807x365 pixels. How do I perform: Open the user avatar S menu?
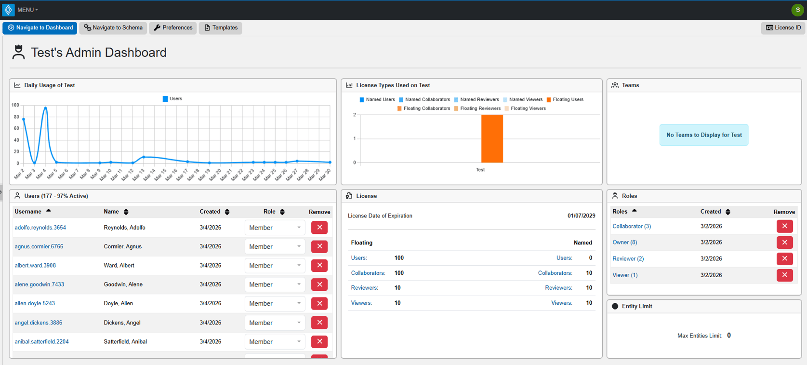point(797,10)
